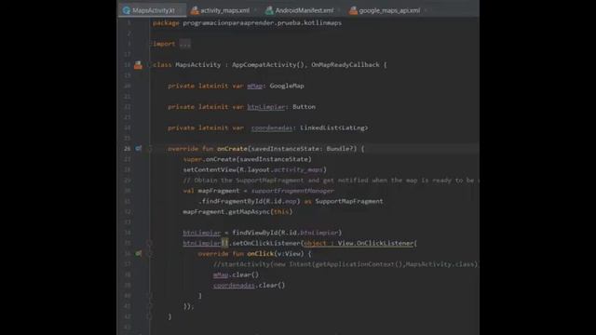Click 'findViewById' on the btnLimpiar assignment line
596x335 pixels.
(x=254, y=233)
